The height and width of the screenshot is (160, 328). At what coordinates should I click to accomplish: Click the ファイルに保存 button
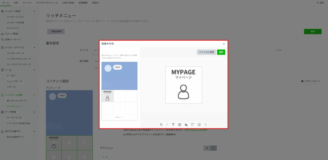[206, 52]
